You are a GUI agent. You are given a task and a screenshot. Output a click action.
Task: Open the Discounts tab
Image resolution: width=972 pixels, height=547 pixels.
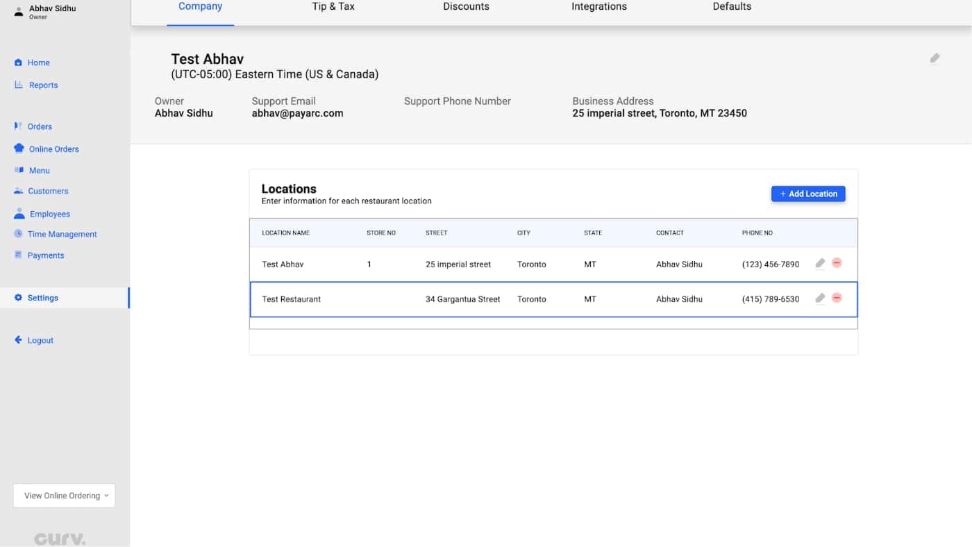[x=466, y=6]
